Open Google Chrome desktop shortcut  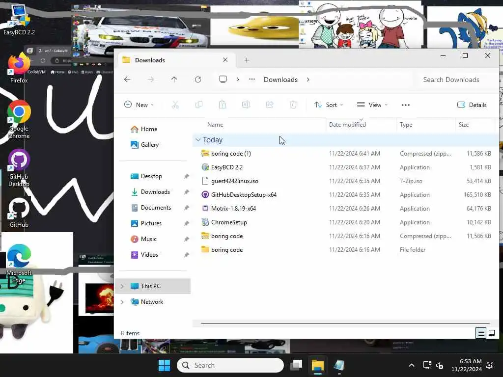pos(19,120)
